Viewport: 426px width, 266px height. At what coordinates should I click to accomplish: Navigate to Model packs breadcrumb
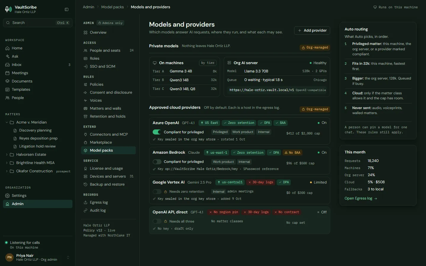[x=112, y=7]
